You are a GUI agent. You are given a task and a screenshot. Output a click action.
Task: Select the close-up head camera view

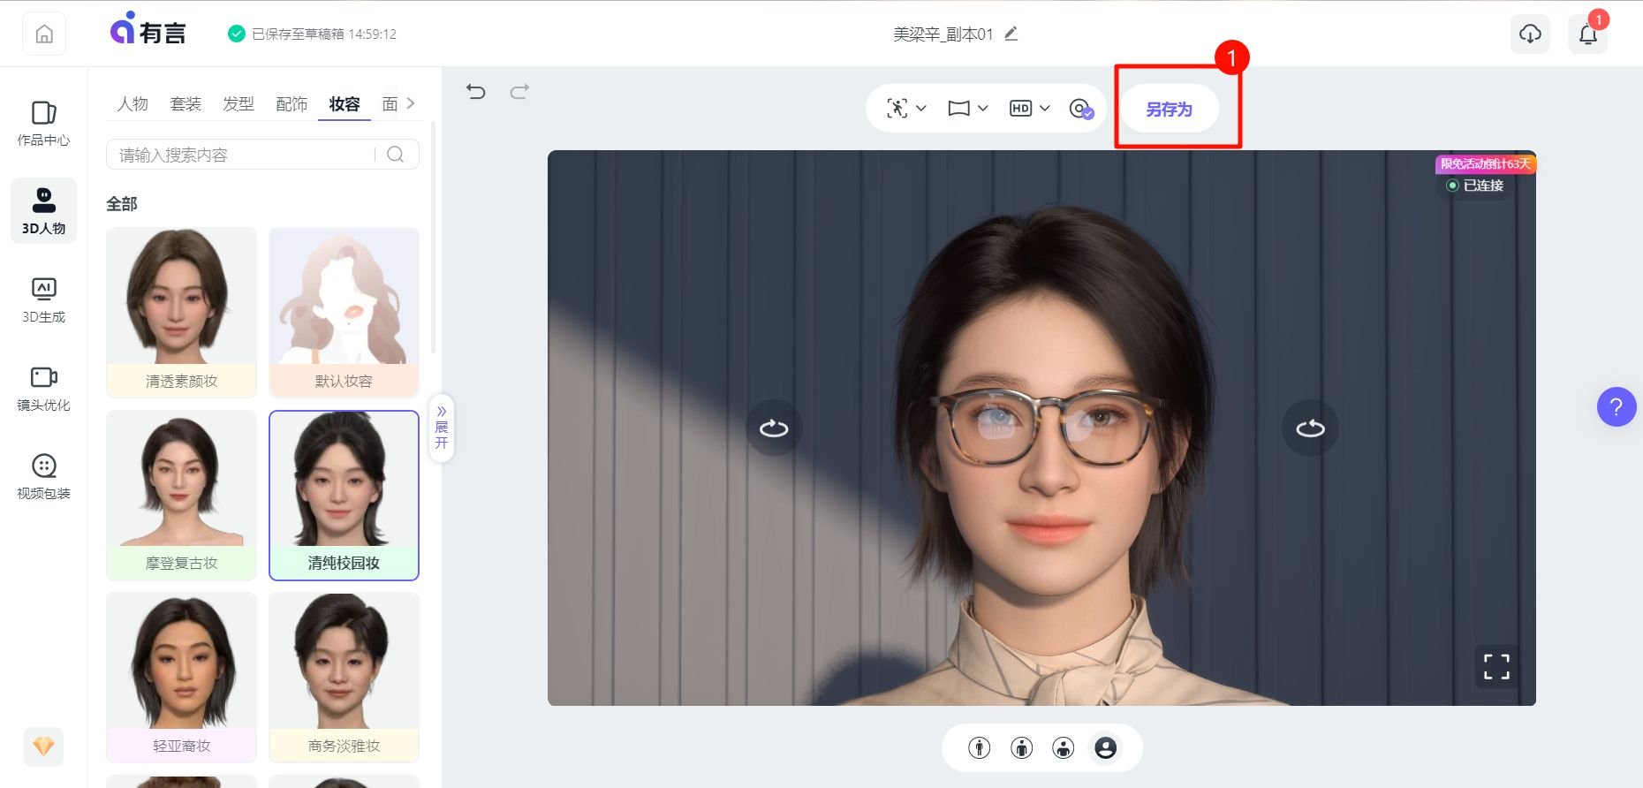pyautogui.click(x=1105, y=748)
